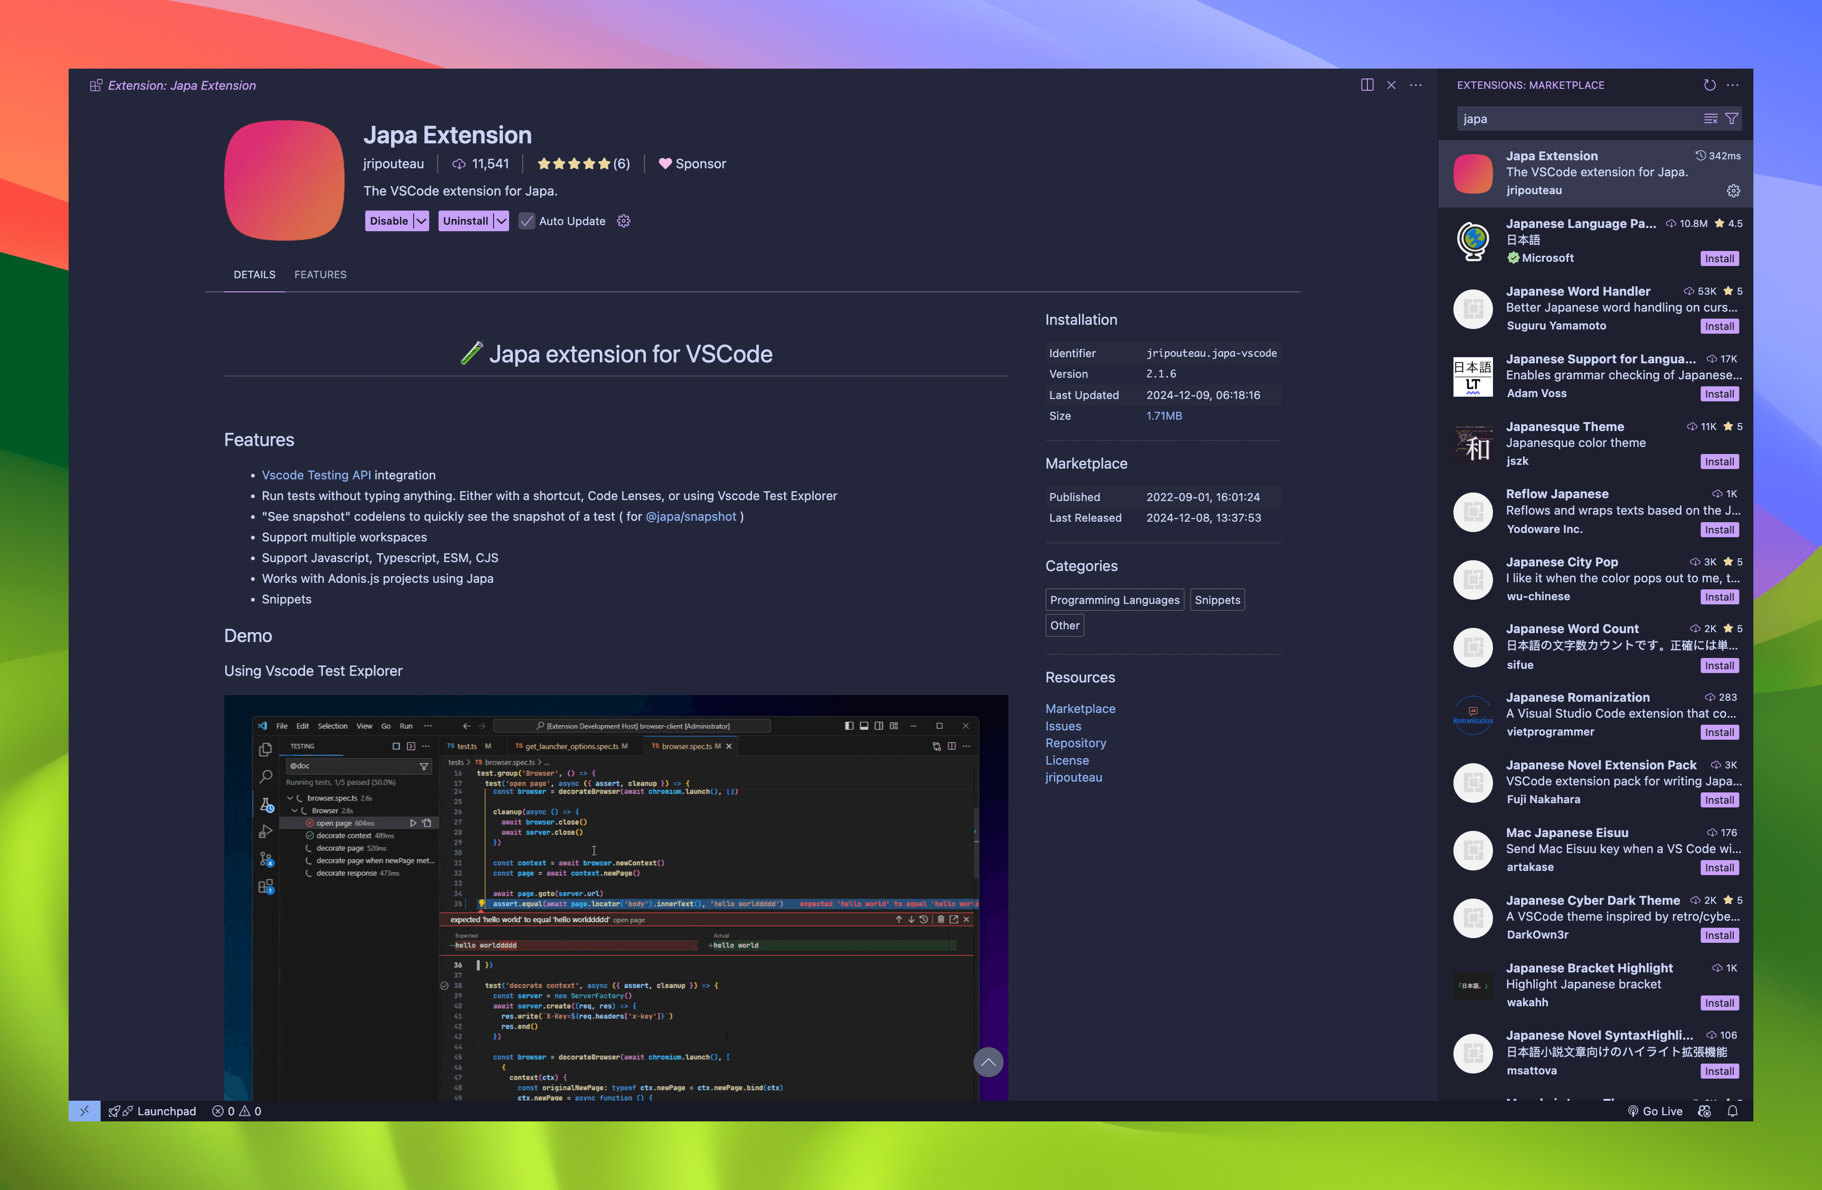Switch to the DETAILS tab
Screen dimensions: 1822x1190
pyautogui.click(x=254, y=275)
